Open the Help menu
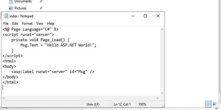 (x=51, y=24)
